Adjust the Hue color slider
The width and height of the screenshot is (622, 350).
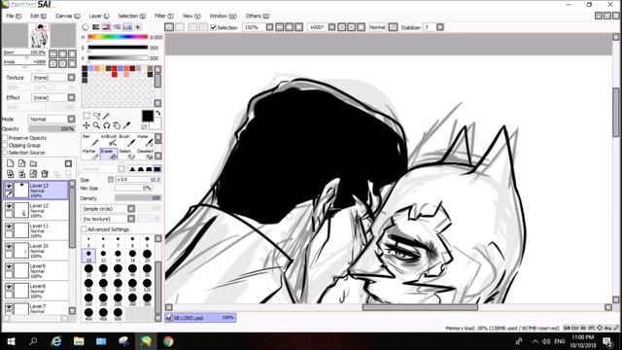pos(118,37)
